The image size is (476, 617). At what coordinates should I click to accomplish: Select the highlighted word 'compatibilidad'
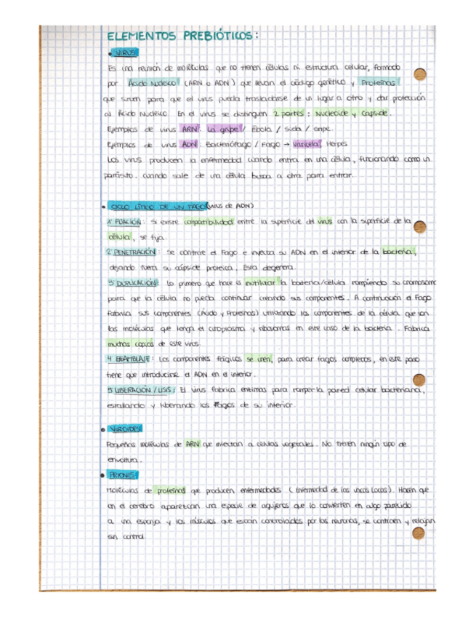pos(209,221)
